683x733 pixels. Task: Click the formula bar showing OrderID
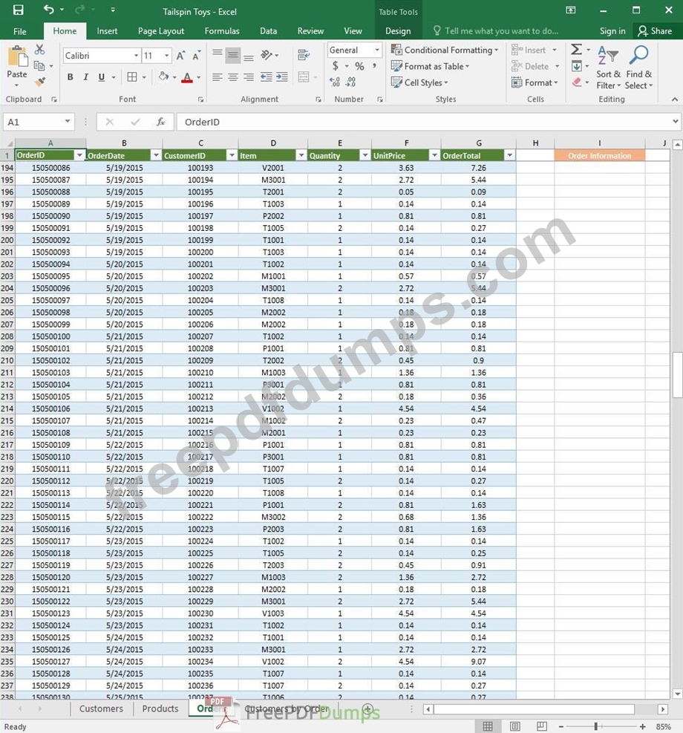[x=424, y=122]
